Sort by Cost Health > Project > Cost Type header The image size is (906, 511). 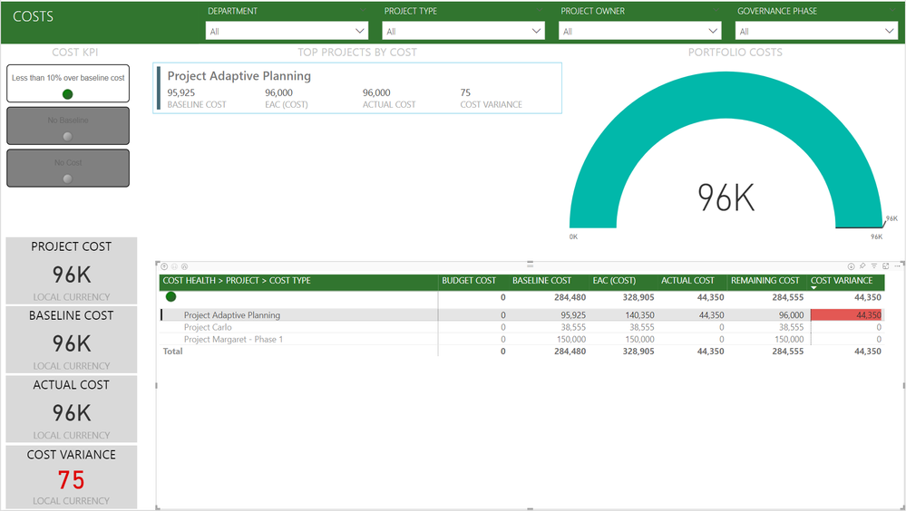[x=237, y=281]
